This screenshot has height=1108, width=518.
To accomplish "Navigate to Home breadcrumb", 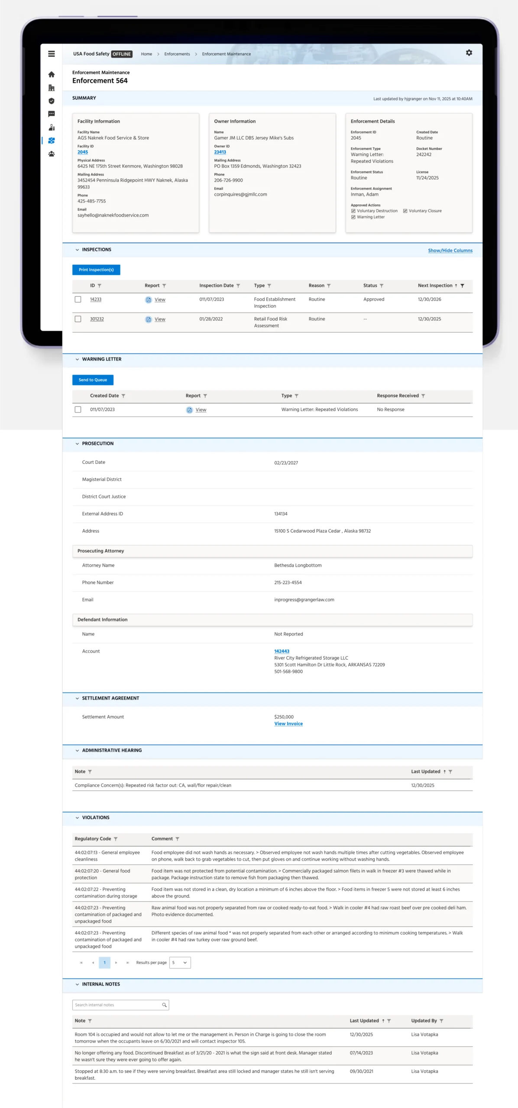I will pos(146,54).
